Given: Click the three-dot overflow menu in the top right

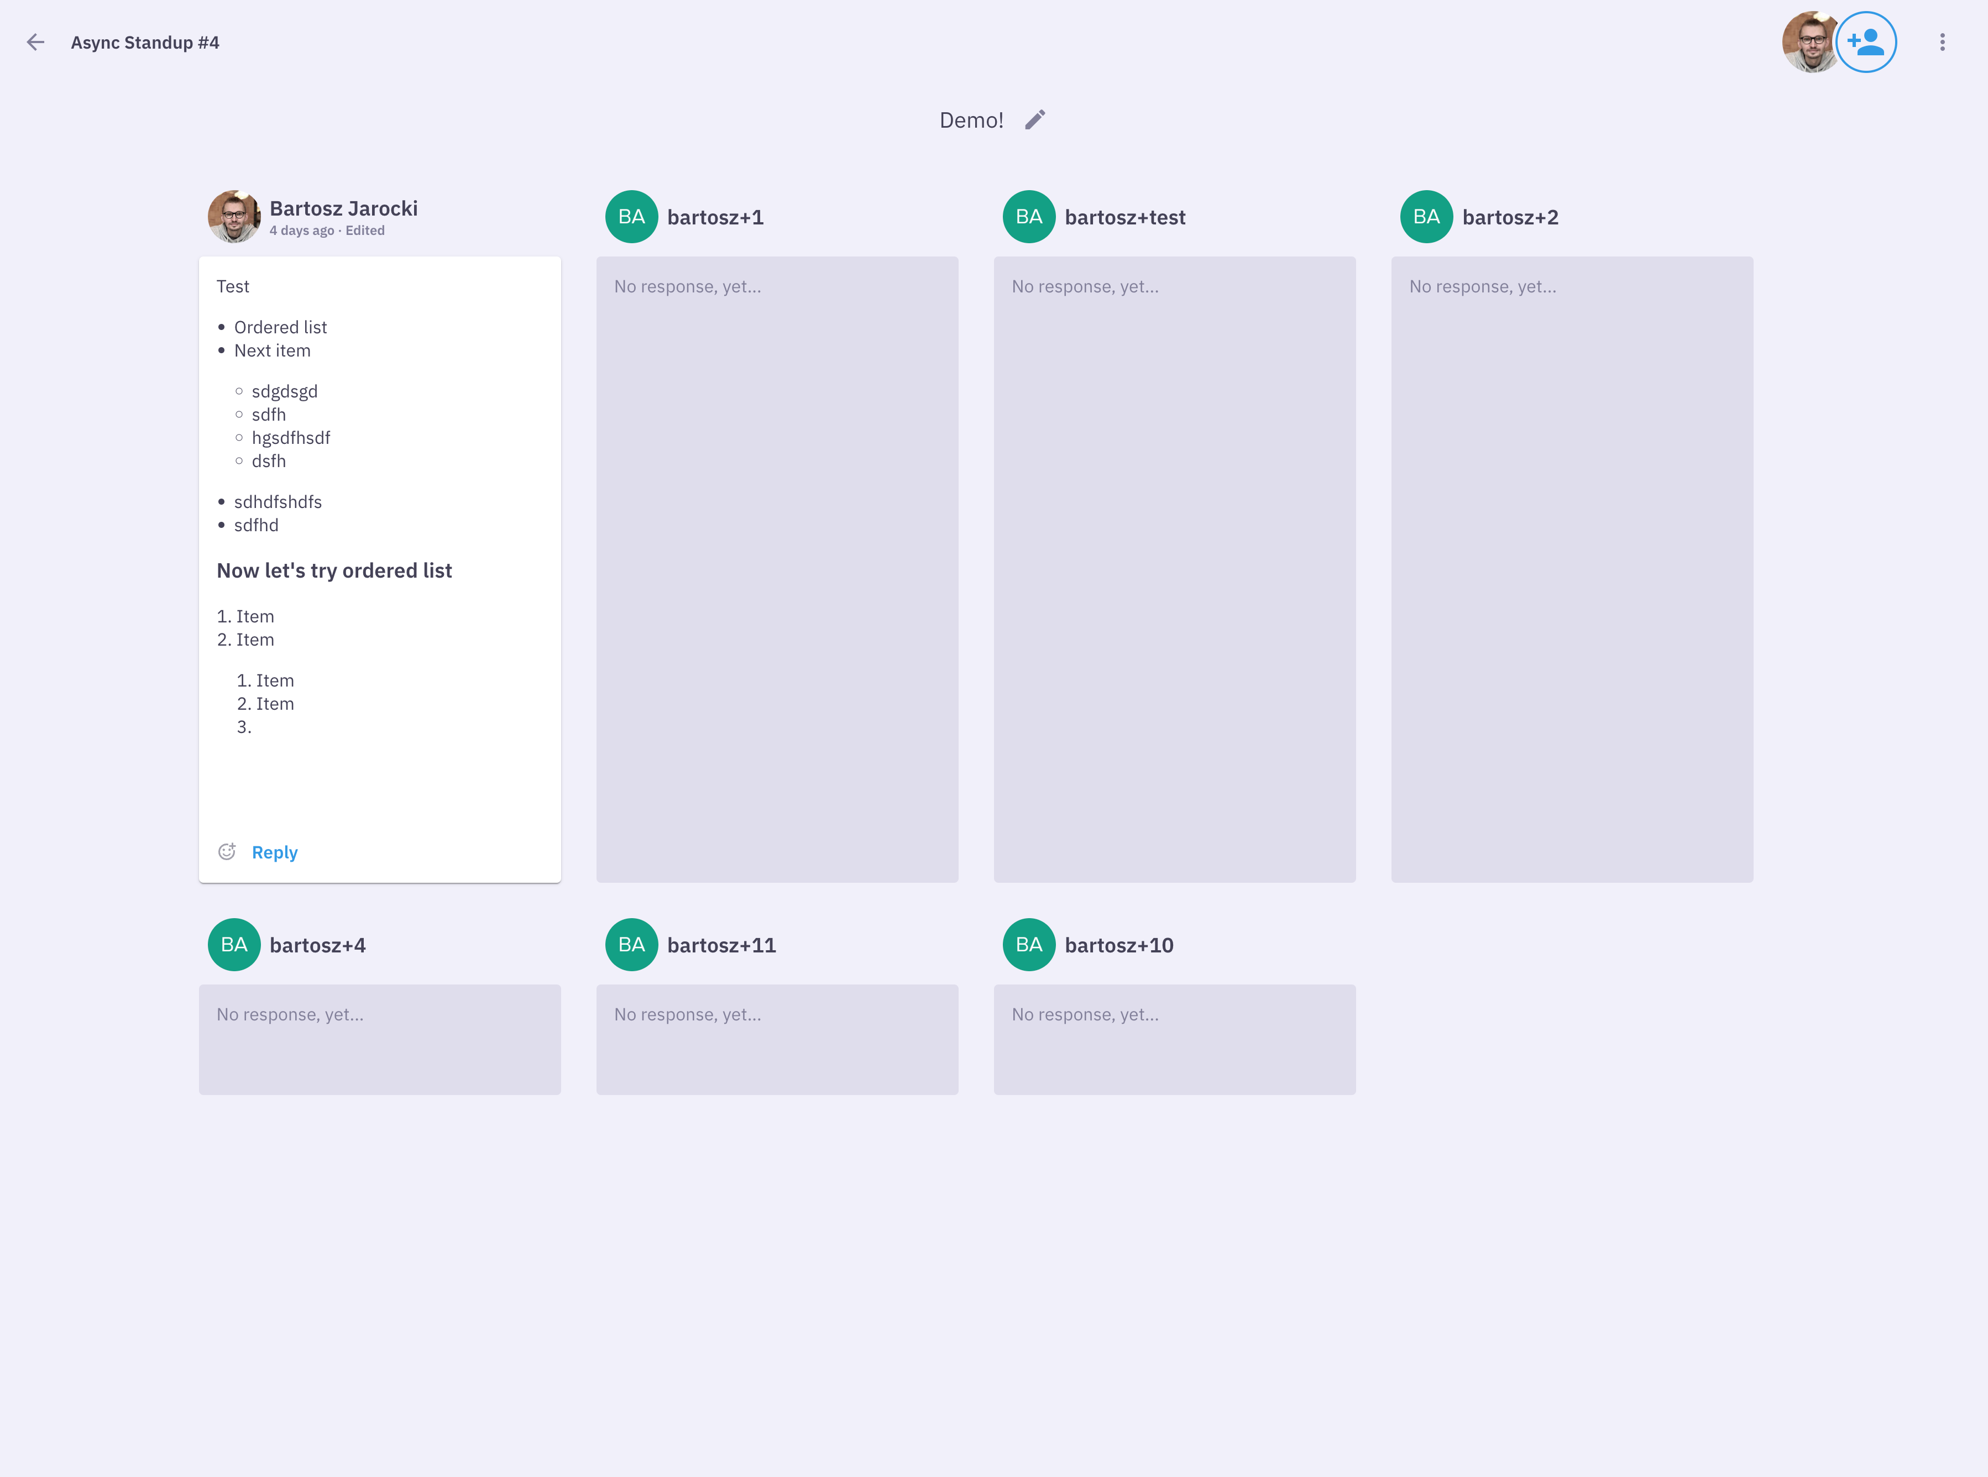Looking at the screenshot, I should click(1942, 41).
